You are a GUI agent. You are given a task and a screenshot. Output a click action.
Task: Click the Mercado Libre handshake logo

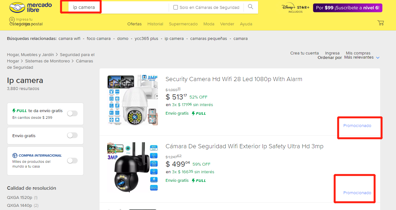click(x=17, y=7)
